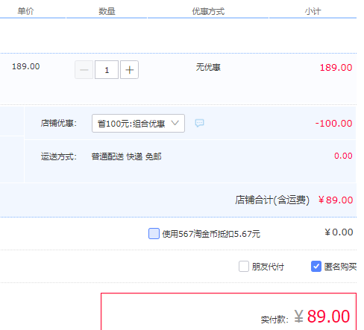Click the 数量 column header
Screen dimensions: 364x330
107,11
